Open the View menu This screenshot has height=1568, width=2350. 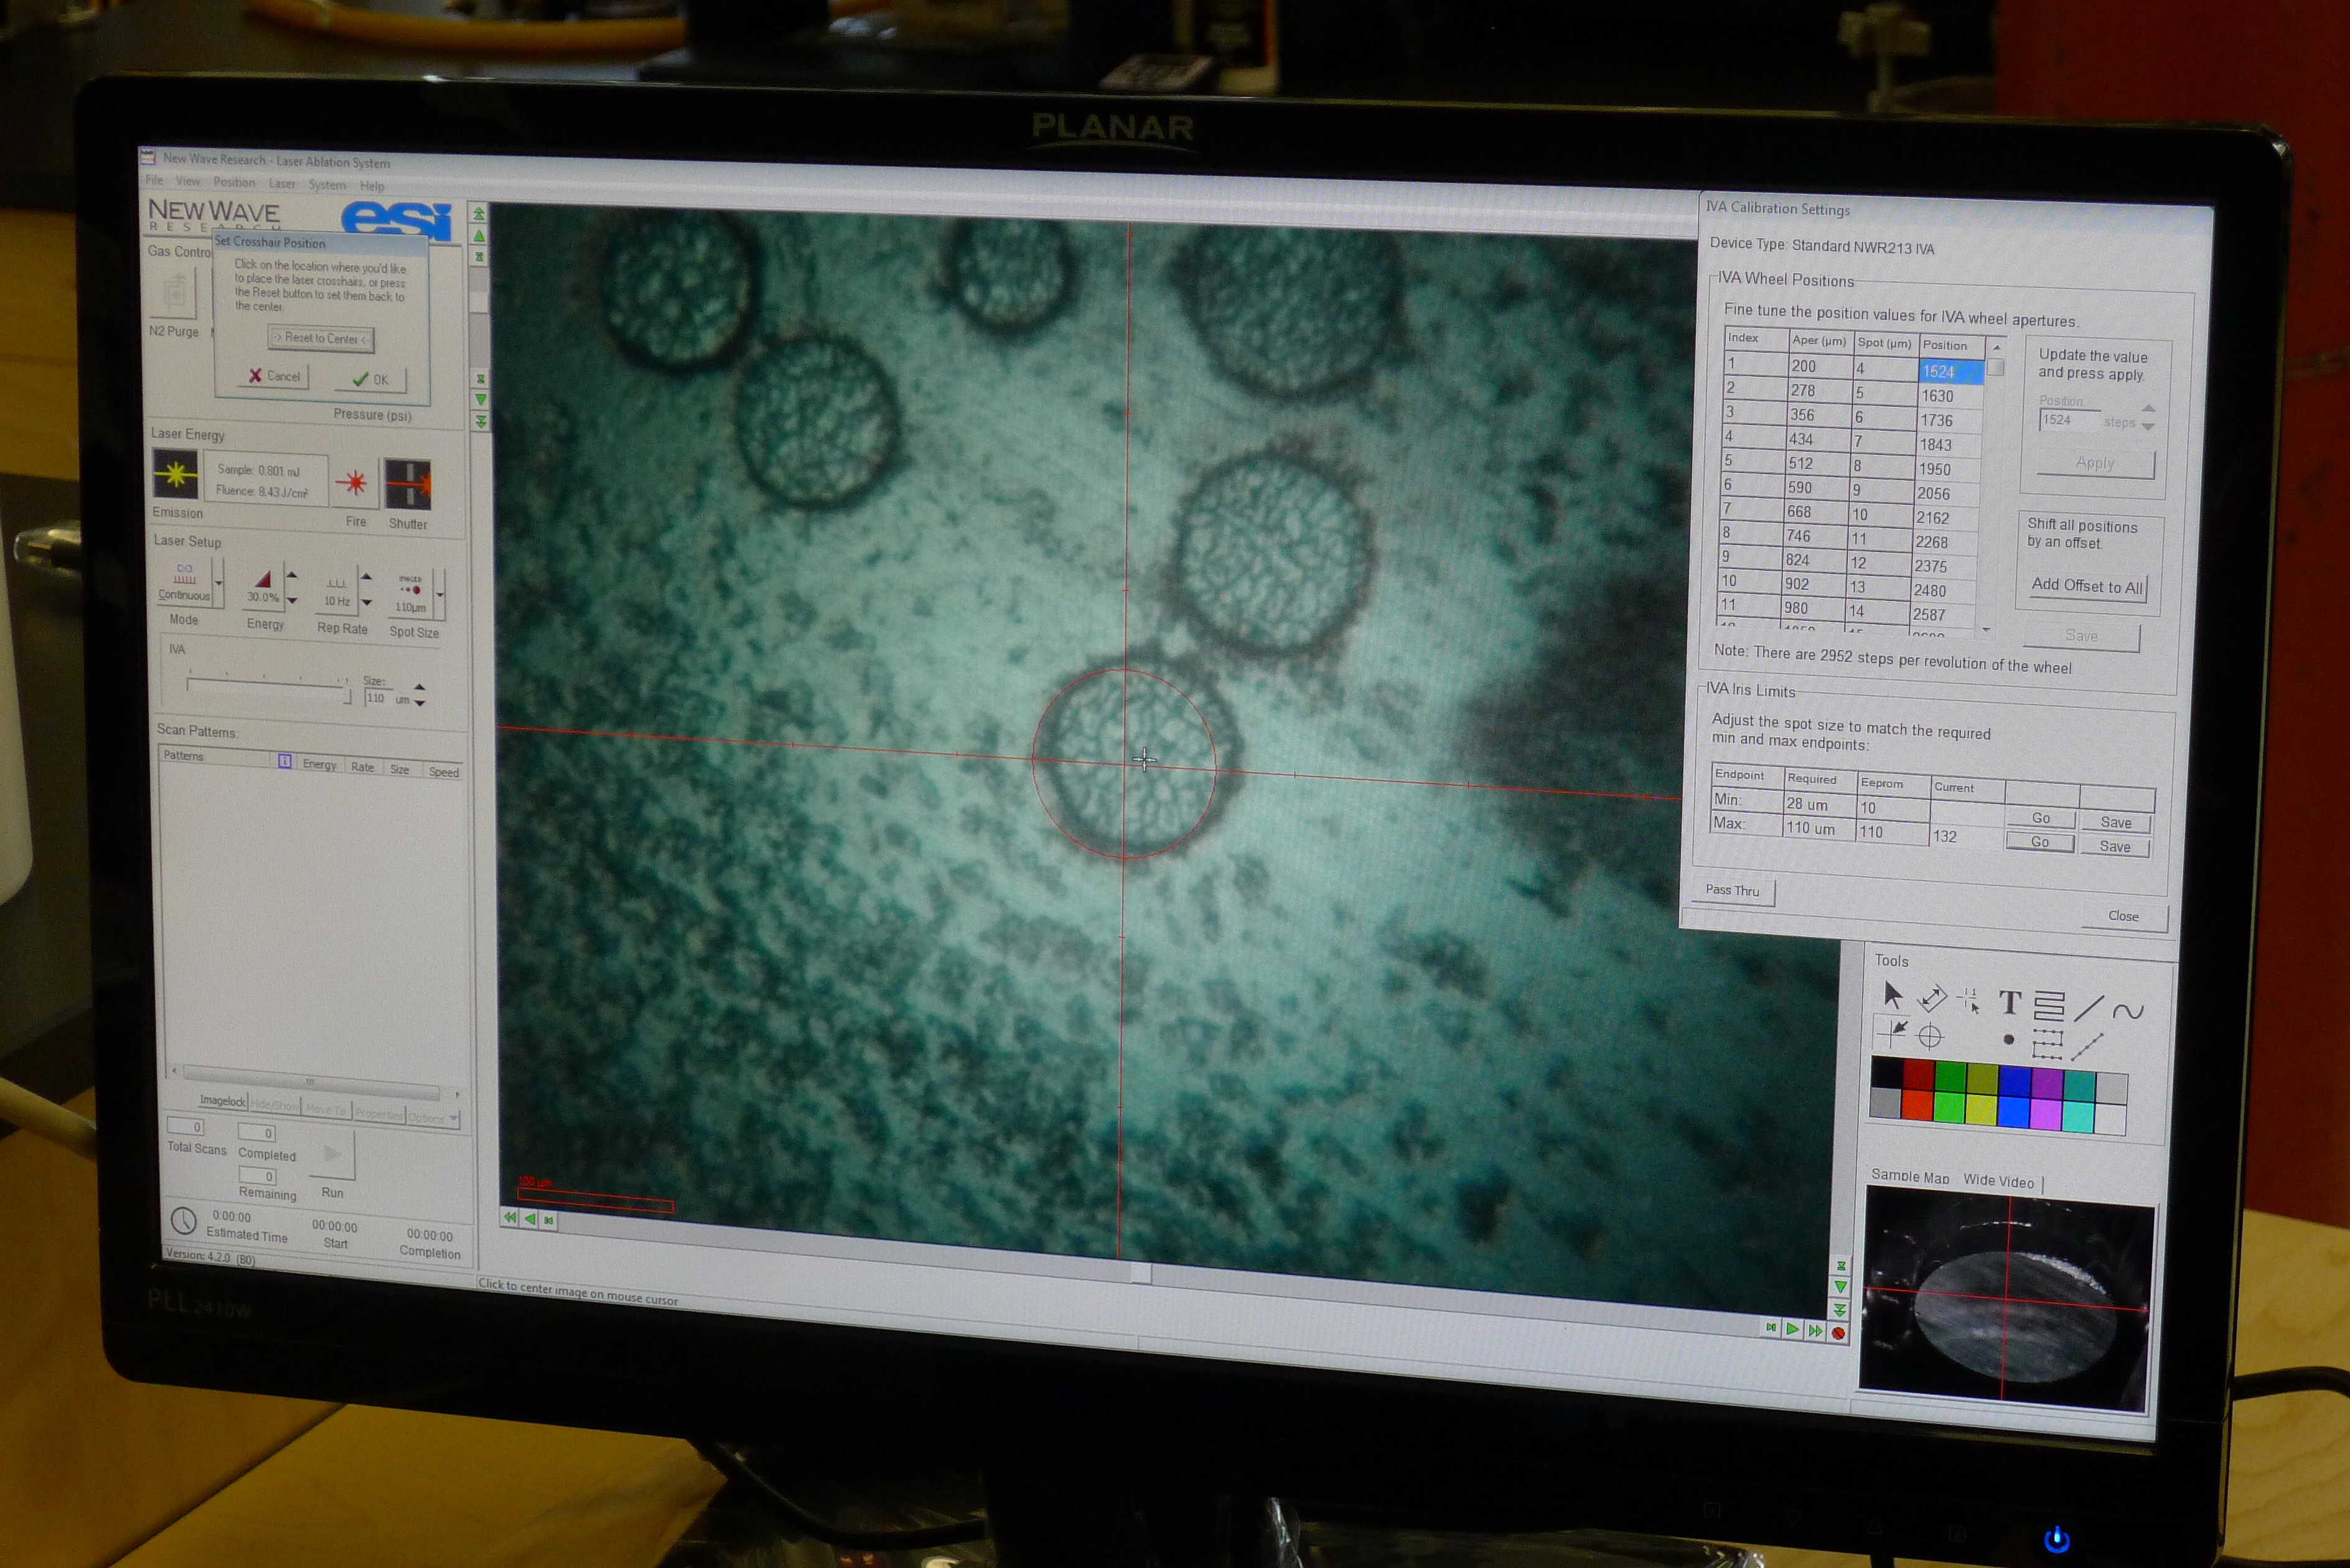point(188,181)
